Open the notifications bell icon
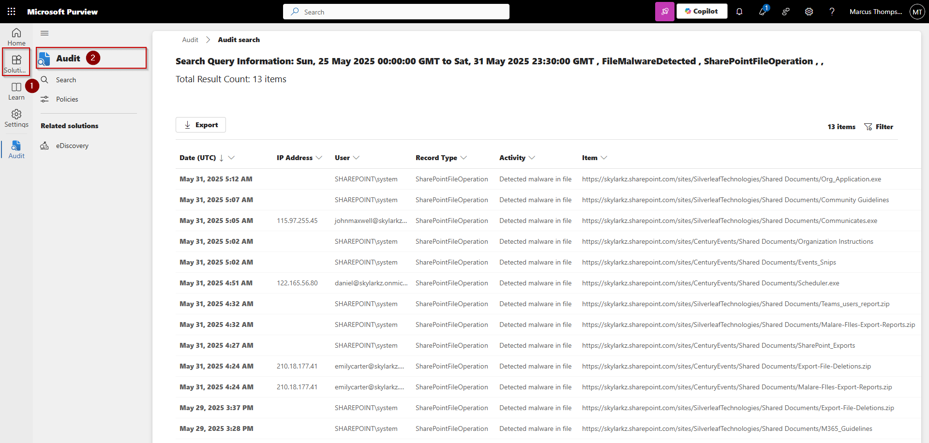 [739, 11]
